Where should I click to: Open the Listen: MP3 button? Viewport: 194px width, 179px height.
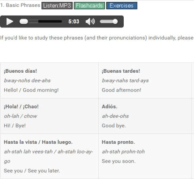(x=57, y=6)
